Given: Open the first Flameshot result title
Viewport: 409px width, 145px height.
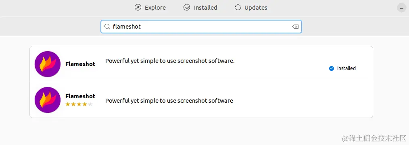Looking at the screenshot, I should tap(80, 64).
